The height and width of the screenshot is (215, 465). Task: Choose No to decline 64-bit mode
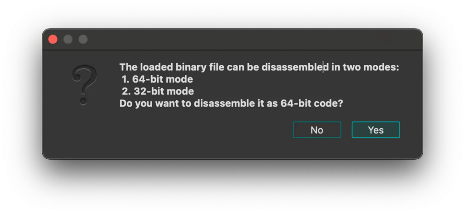317,130
